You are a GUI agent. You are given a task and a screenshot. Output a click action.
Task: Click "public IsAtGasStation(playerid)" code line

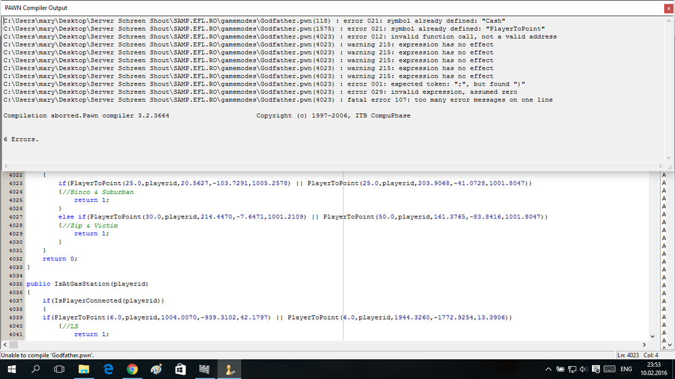[x=87, y=284]
